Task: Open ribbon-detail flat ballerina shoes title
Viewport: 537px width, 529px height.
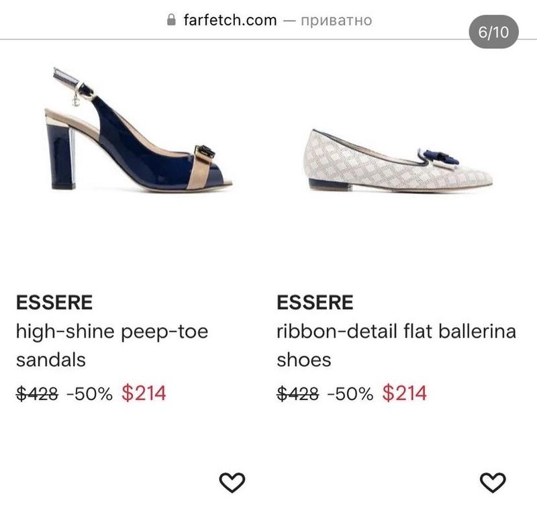Action: 396,345
